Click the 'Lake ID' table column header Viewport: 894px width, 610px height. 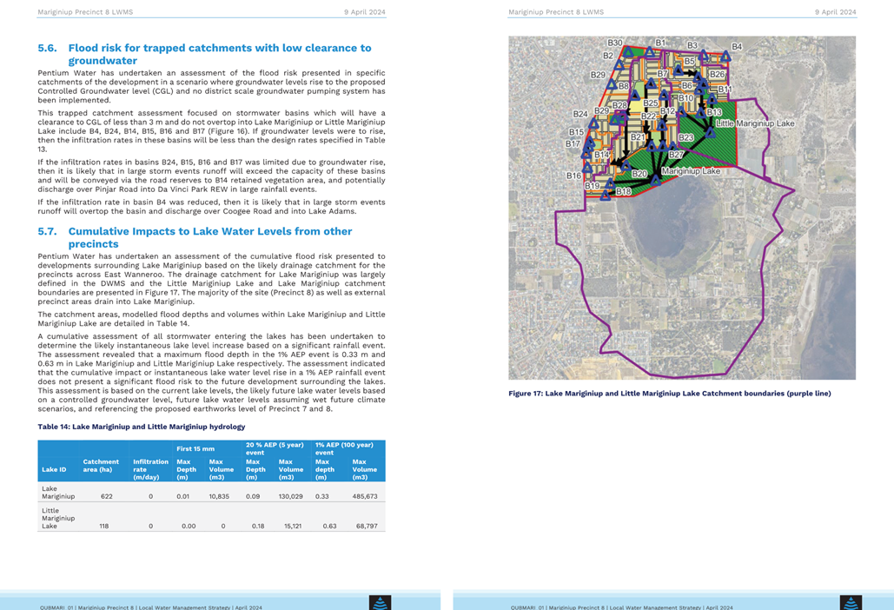(x=54, y=470)
